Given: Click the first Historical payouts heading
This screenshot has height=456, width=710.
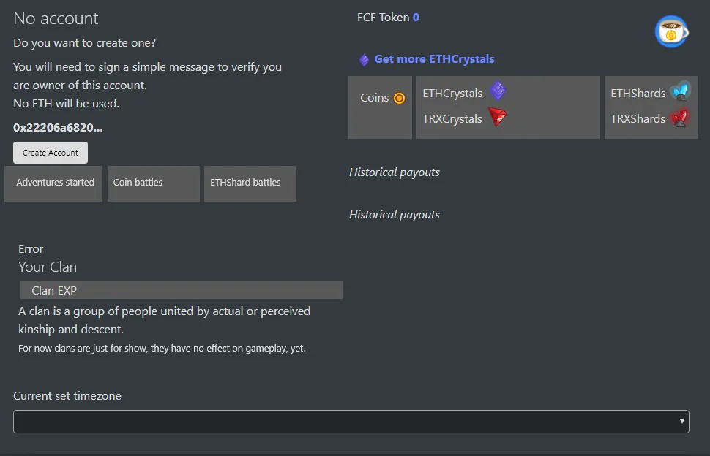Looking at the screenshot, I should pos(394,172).
